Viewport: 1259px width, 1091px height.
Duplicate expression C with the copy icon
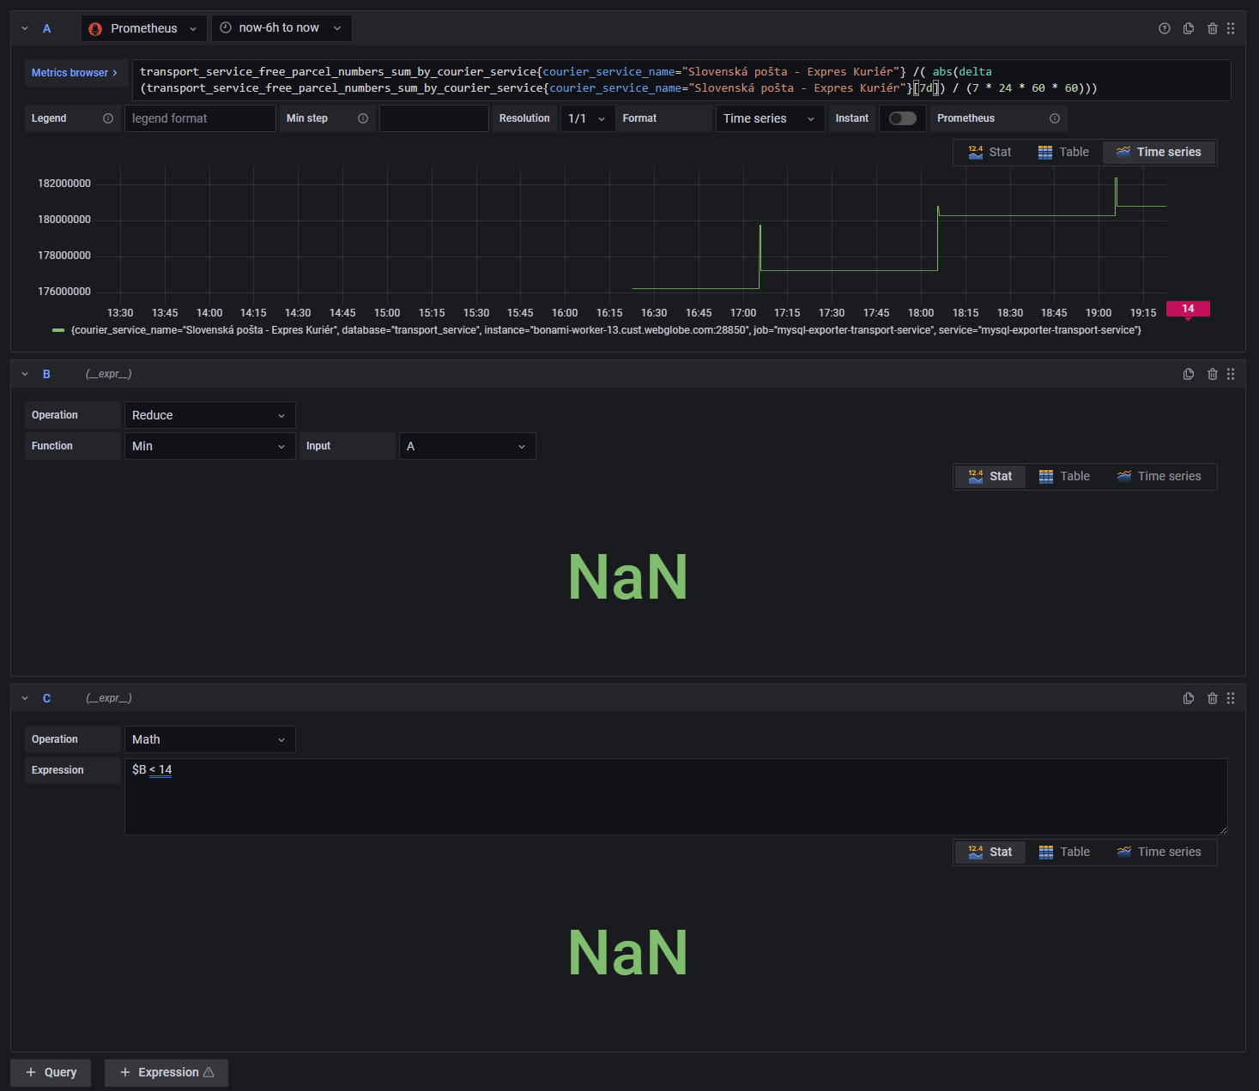pos(1189,698)
